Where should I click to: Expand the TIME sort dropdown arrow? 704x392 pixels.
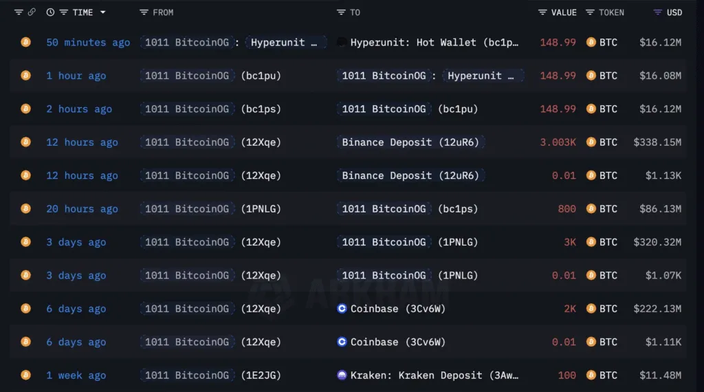click(103, 12)
